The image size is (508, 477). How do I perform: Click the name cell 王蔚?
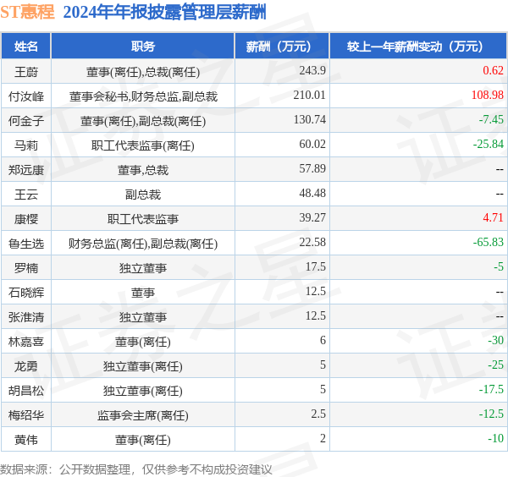point(26,72)
